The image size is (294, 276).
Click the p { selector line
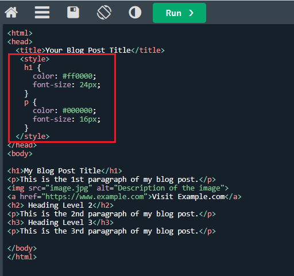point(30,102)
